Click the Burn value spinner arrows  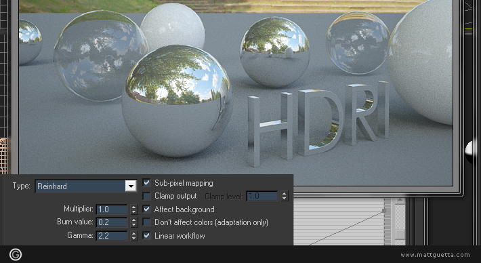tap(133, 222)
